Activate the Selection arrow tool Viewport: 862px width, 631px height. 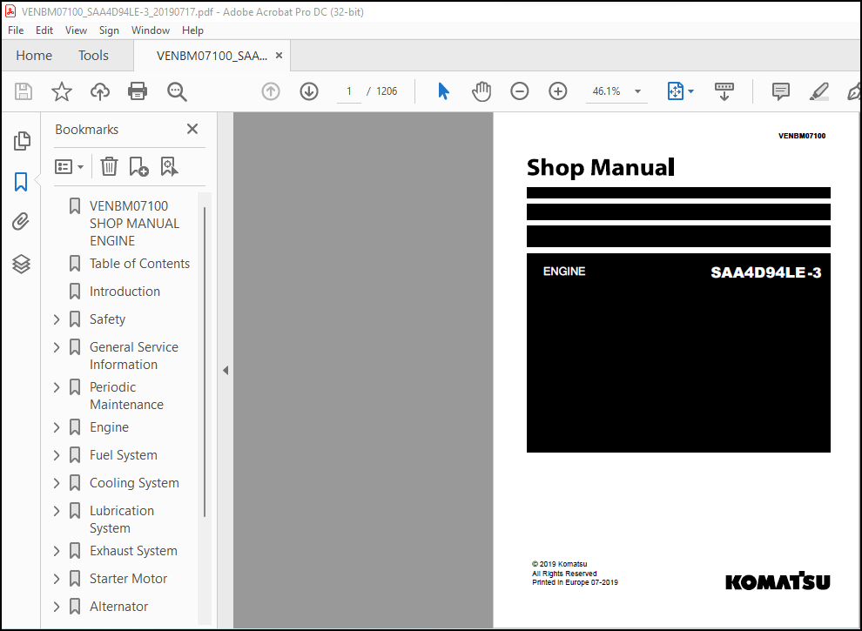[x=443, y=91]
